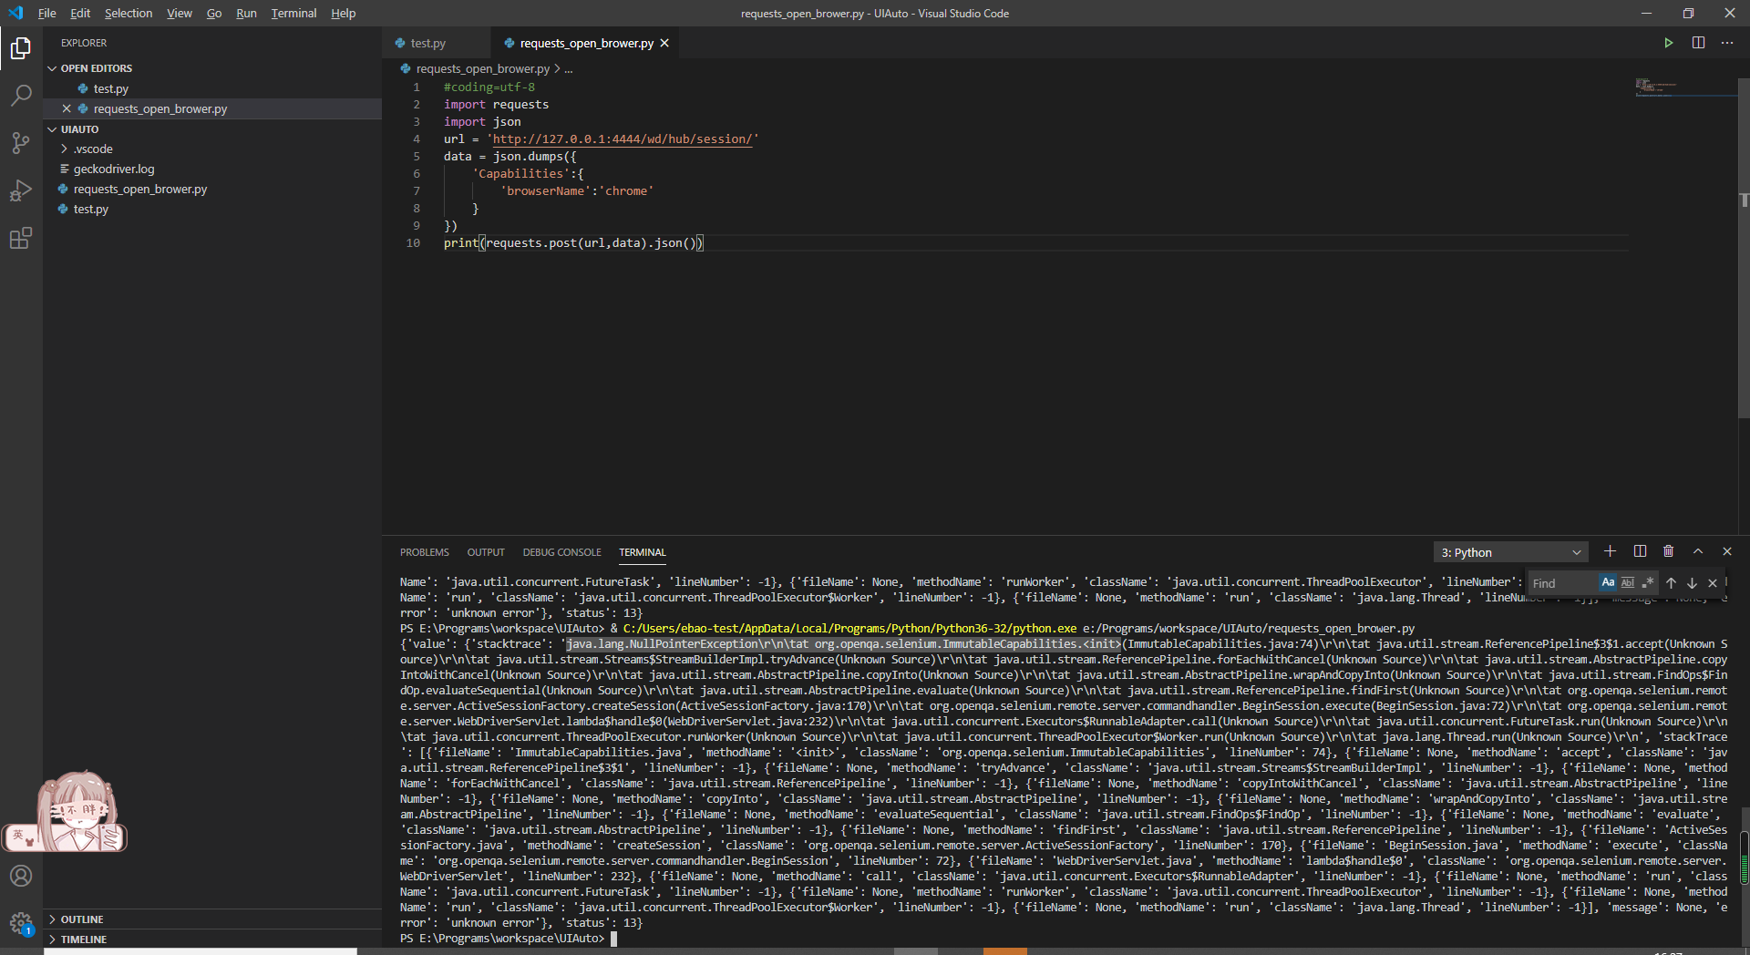Split the terminal panel
The width and height of the screenshot is (1750, 955).
[x=1640, y=551]
